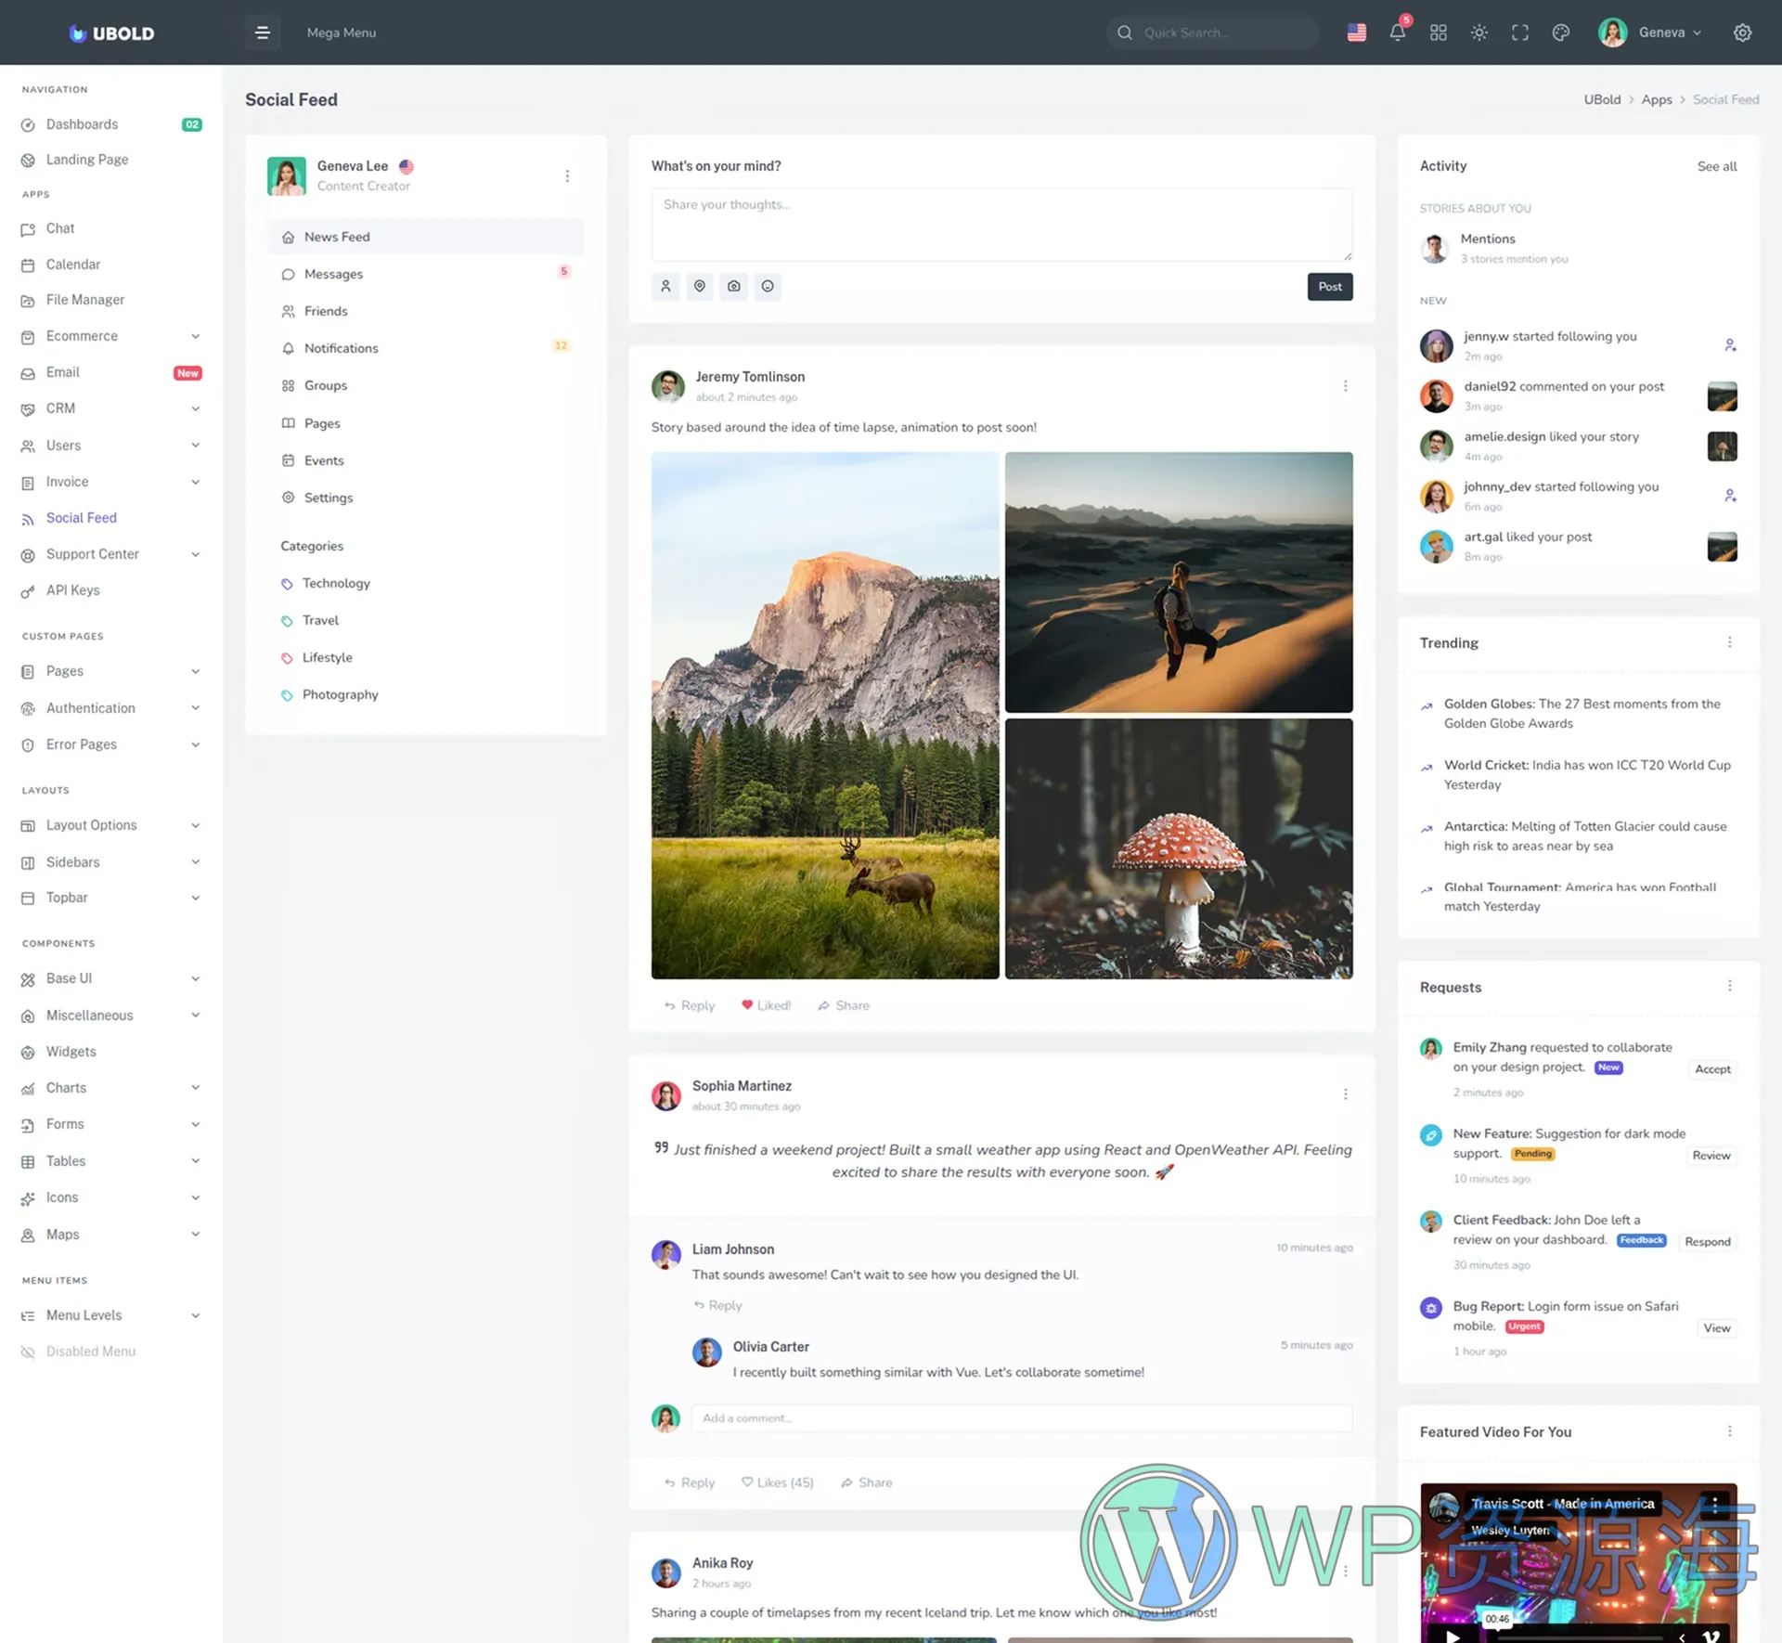Click See all in Activity panel
1782x1643 pixels.
(x=1716, y=166)
